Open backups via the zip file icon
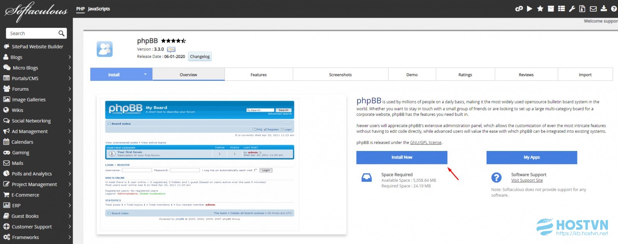 coord(582,8)
